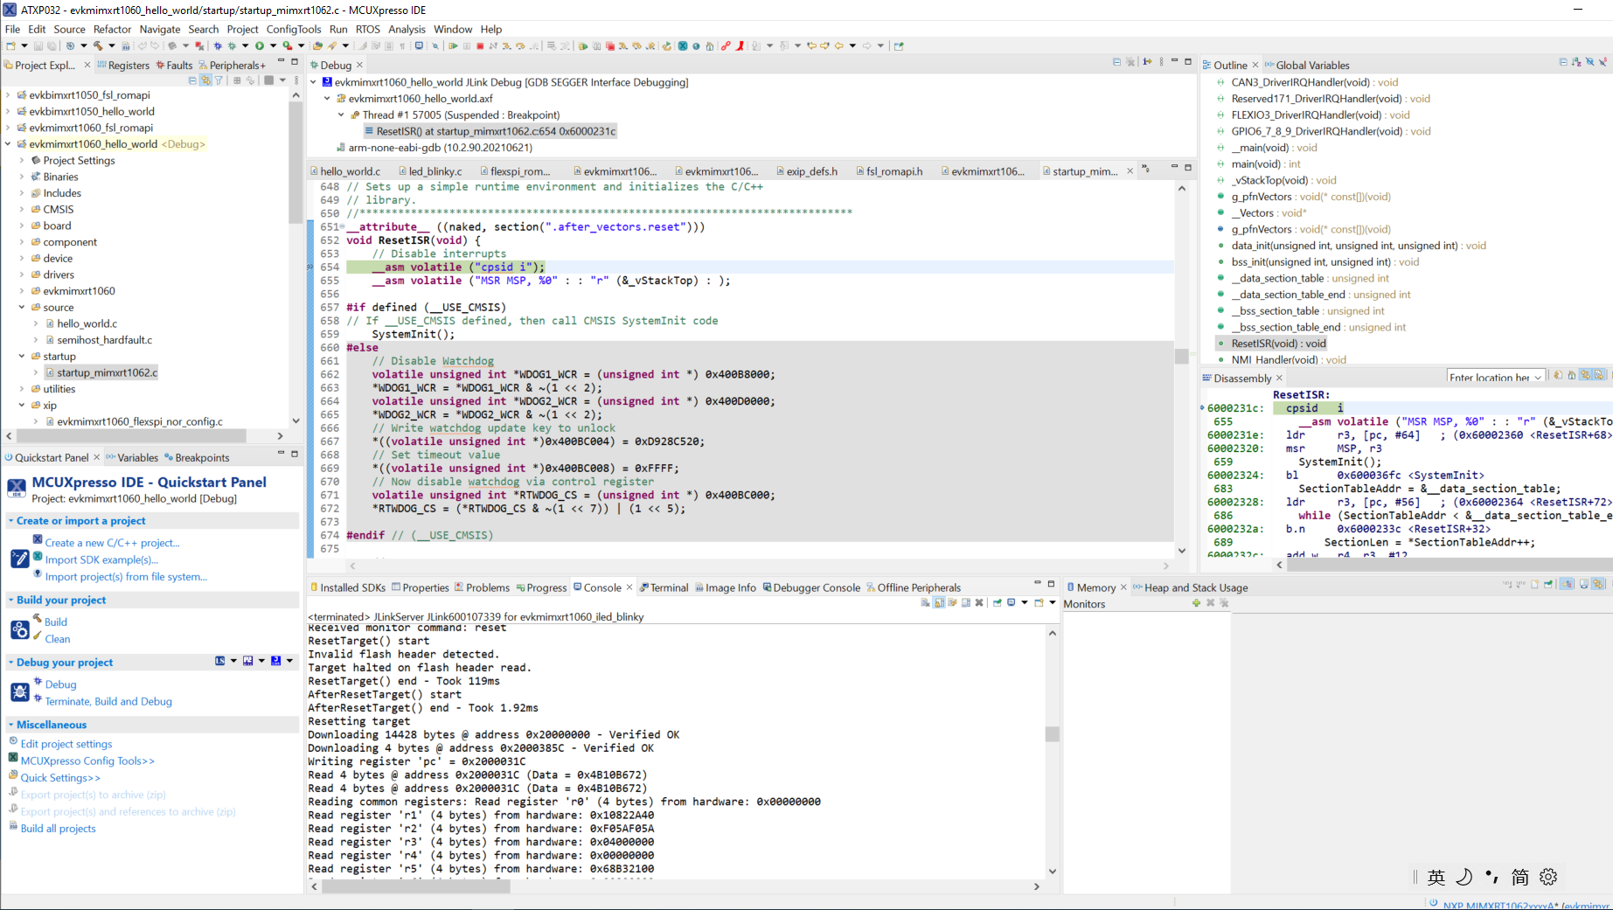This screenshot has height=910, width=1613.
Task: Toggle Scroll Lock in the Console
Action: 939,602
